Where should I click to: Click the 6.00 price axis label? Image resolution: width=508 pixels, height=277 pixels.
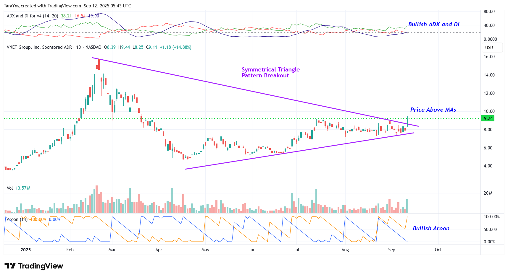tap(488, 148)
